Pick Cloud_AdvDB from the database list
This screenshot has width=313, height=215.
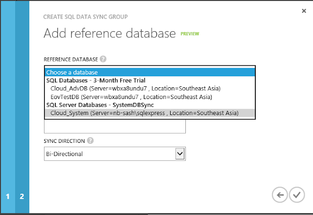click(136, 89)
